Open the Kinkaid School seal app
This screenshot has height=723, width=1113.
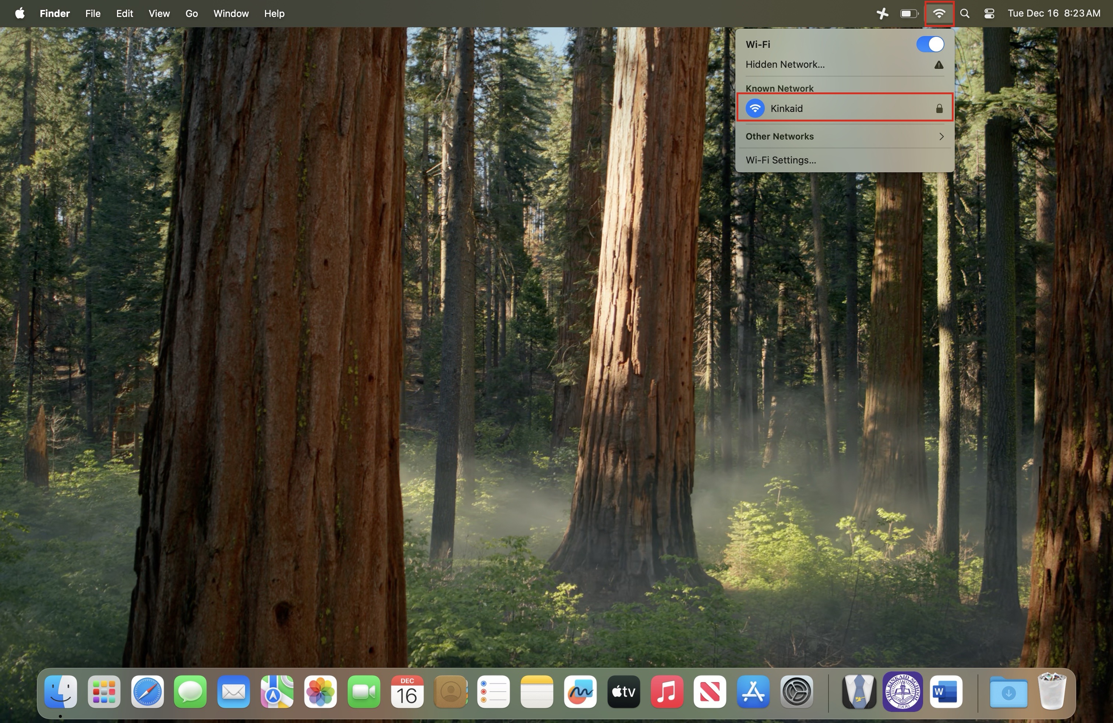[902, 692]
